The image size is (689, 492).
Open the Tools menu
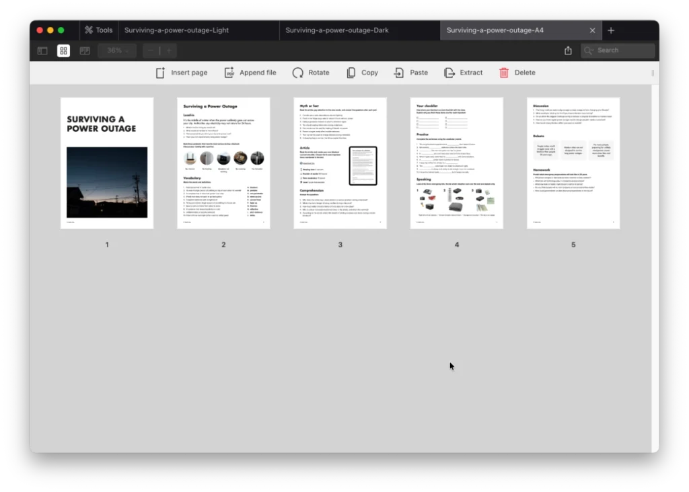point(99,30)
